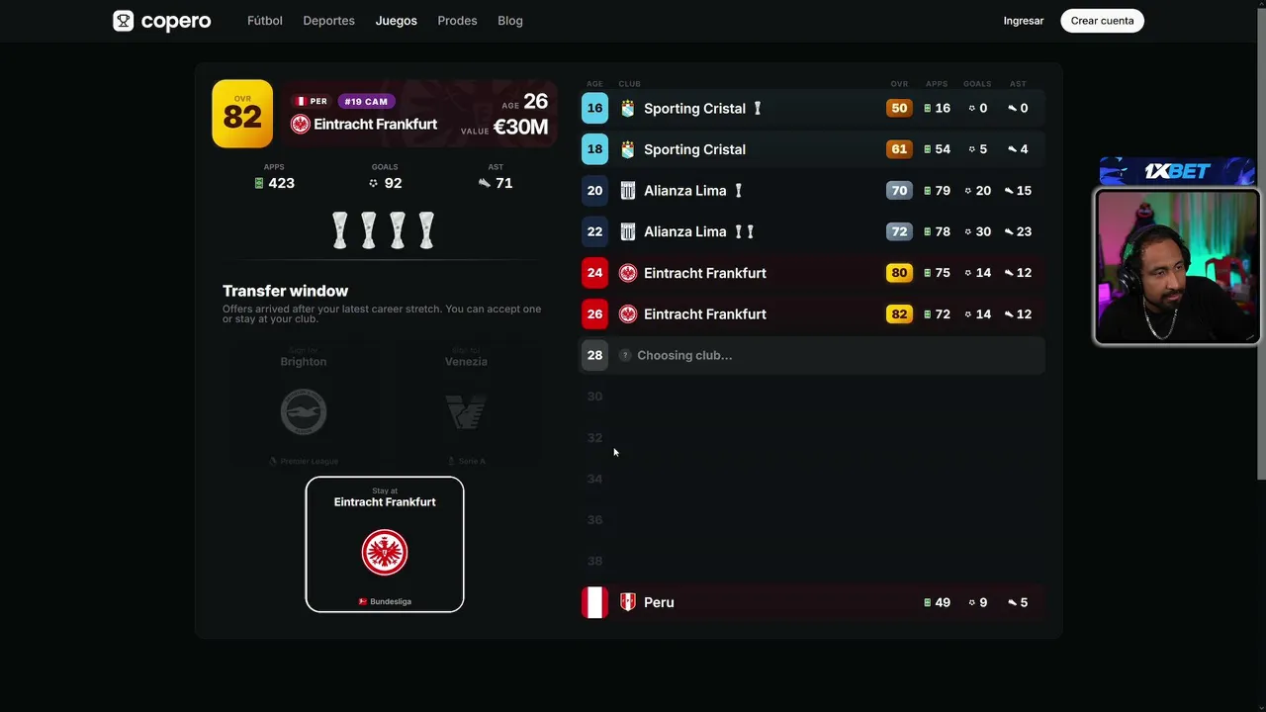
Task: Click the OVR 50 rating badge
Action: [899, 109]
